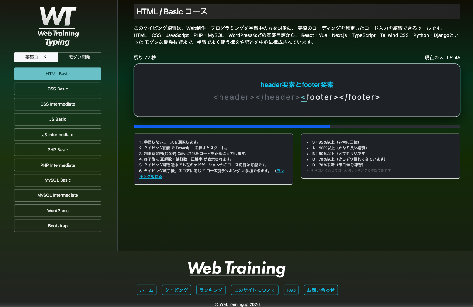This screenshot has width=473, height=307.
Task: Open the WordPress course
Action: click(x=58, y=211)
